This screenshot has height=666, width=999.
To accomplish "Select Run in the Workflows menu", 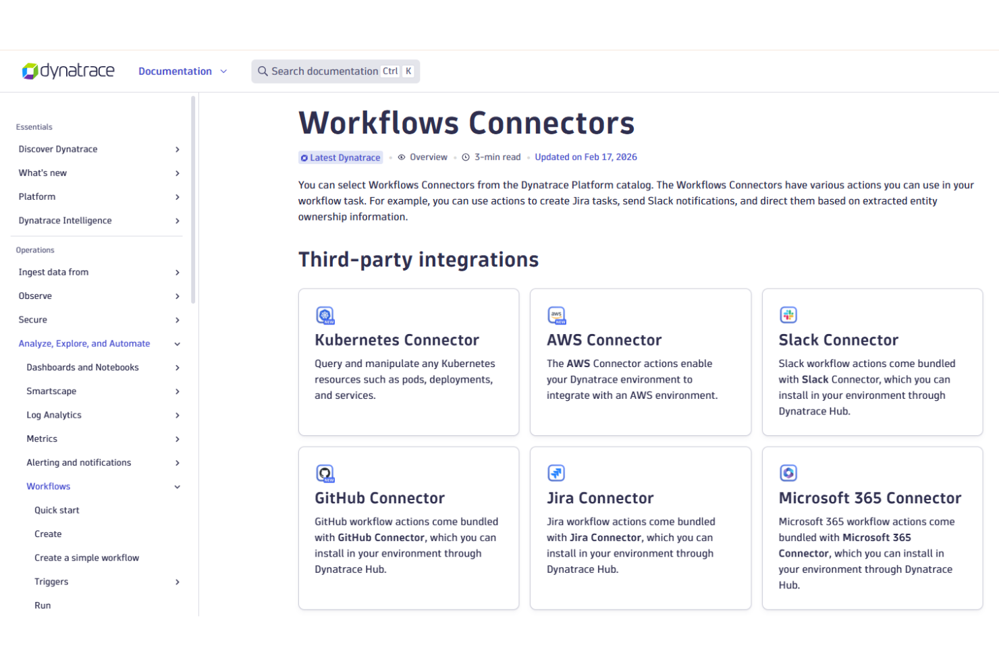I will pos(42,605).
